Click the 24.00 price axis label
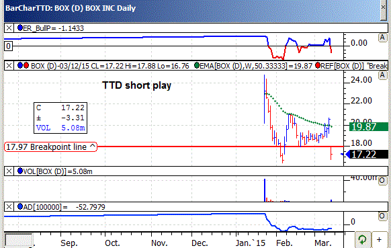 pyautogui.click(x=361, y=80)
